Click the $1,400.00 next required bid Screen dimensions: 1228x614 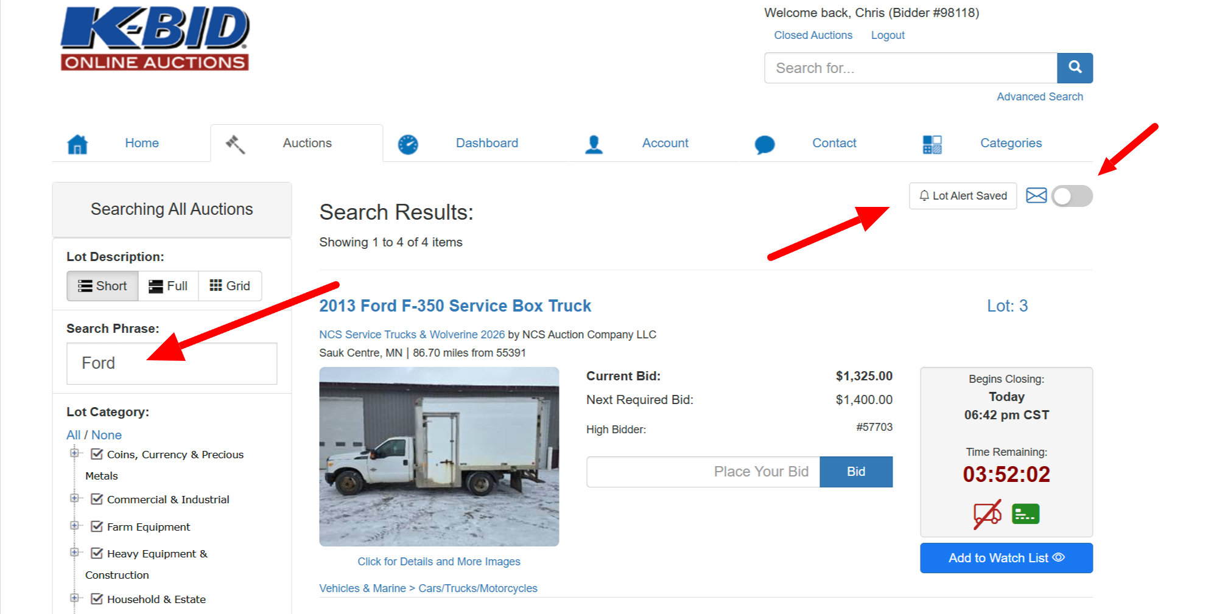pos(864,400)
